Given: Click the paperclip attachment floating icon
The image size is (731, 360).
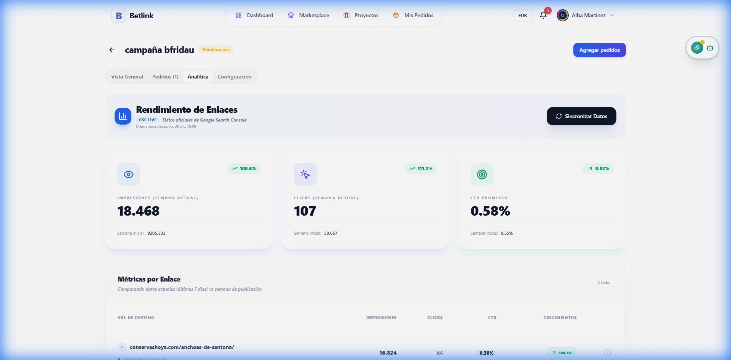Looking at the screenshot, I should coord(697,48).
